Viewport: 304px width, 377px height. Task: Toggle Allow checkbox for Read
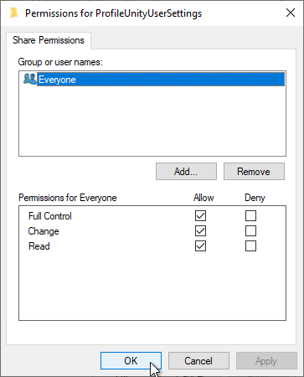(200, 246)
